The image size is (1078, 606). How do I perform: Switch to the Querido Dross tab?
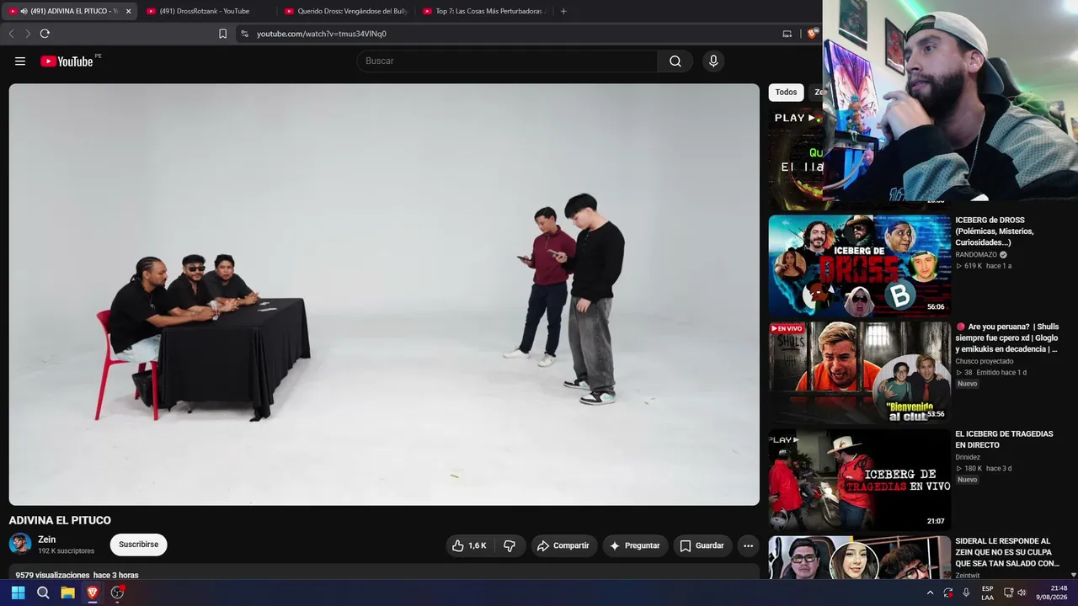pos(346,11)
